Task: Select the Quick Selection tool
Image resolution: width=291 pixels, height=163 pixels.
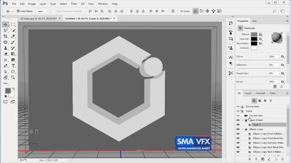Action: point(13,30)
